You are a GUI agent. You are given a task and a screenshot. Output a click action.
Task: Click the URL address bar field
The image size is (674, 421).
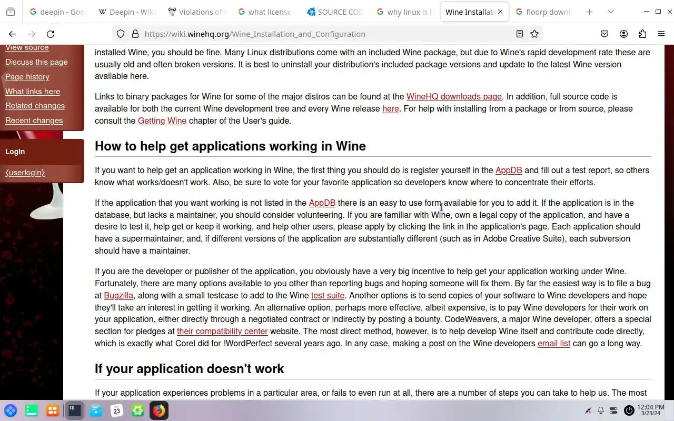coord(326,34)
